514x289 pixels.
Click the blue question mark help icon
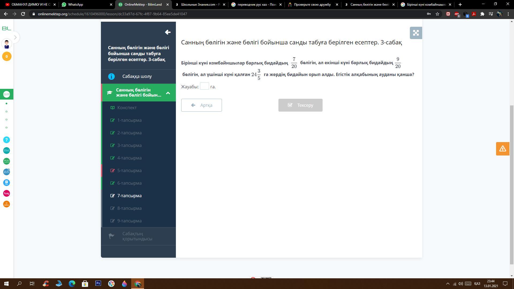click(x=6, y=140)
